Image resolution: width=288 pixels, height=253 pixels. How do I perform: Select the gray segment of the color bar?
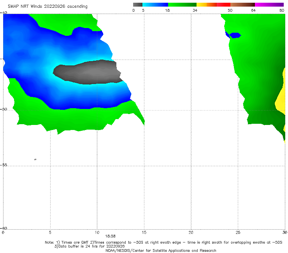[137, 5]
